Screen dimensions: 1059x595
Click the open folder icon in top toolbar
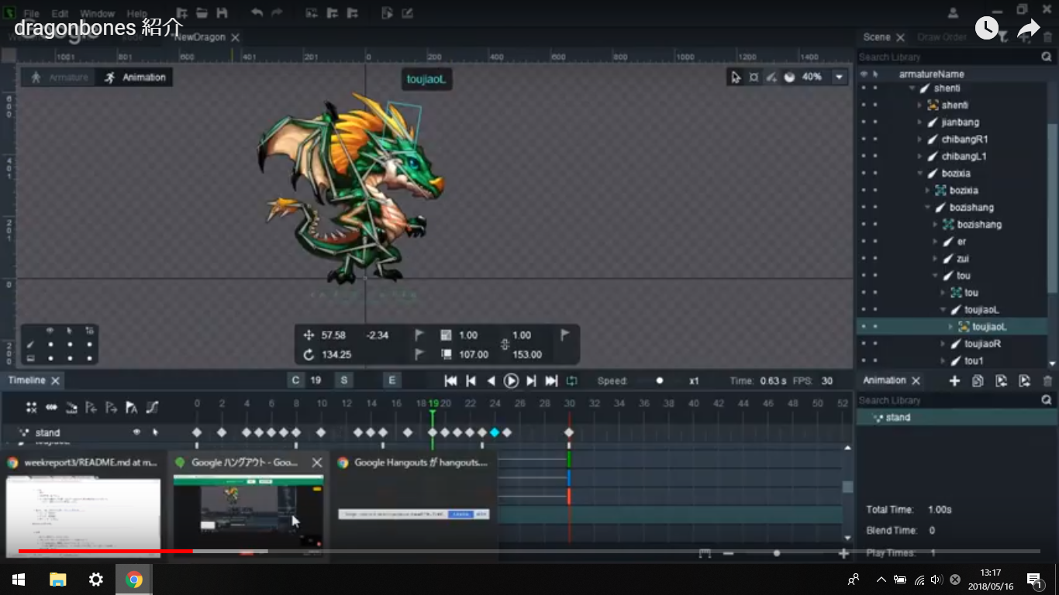point(202,13)
